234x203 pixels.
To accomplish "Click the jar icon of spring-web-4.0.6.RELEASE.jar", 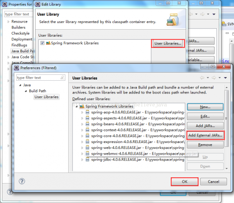I will 87,148.
